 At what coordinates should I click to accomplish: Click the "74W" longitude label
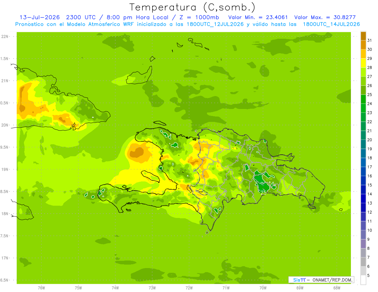115,288
